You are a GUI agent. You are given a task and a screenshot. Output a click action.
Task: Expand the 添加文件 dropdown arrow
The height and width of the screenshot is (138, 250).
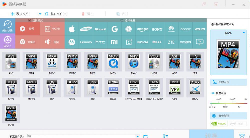point(40,14)
